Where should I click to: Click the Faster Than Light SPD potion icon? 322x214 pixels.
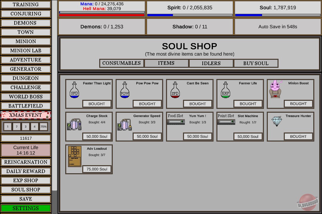pyautogui.click(x=74, y=90)
